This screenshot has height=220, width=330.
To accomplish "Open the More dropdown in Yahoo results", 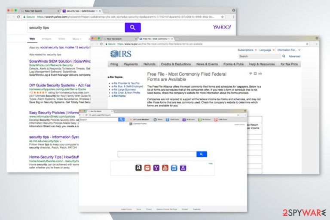I will 76,39.
